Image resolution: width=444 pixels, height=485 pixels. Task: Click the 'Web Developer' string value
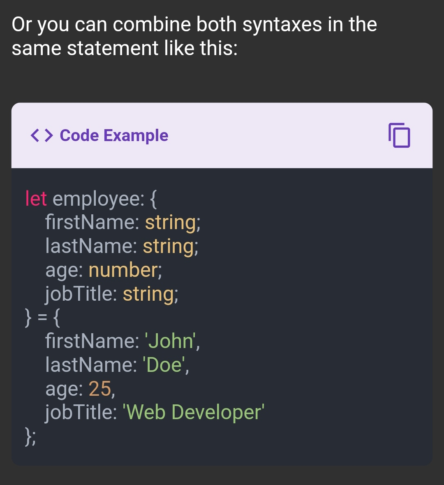click(x=194, y=412)
